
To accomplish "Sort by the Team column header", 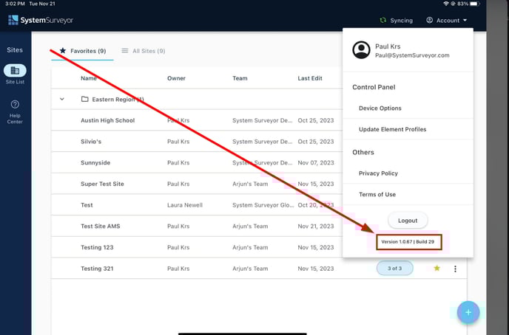I will [x=240, y=78].
